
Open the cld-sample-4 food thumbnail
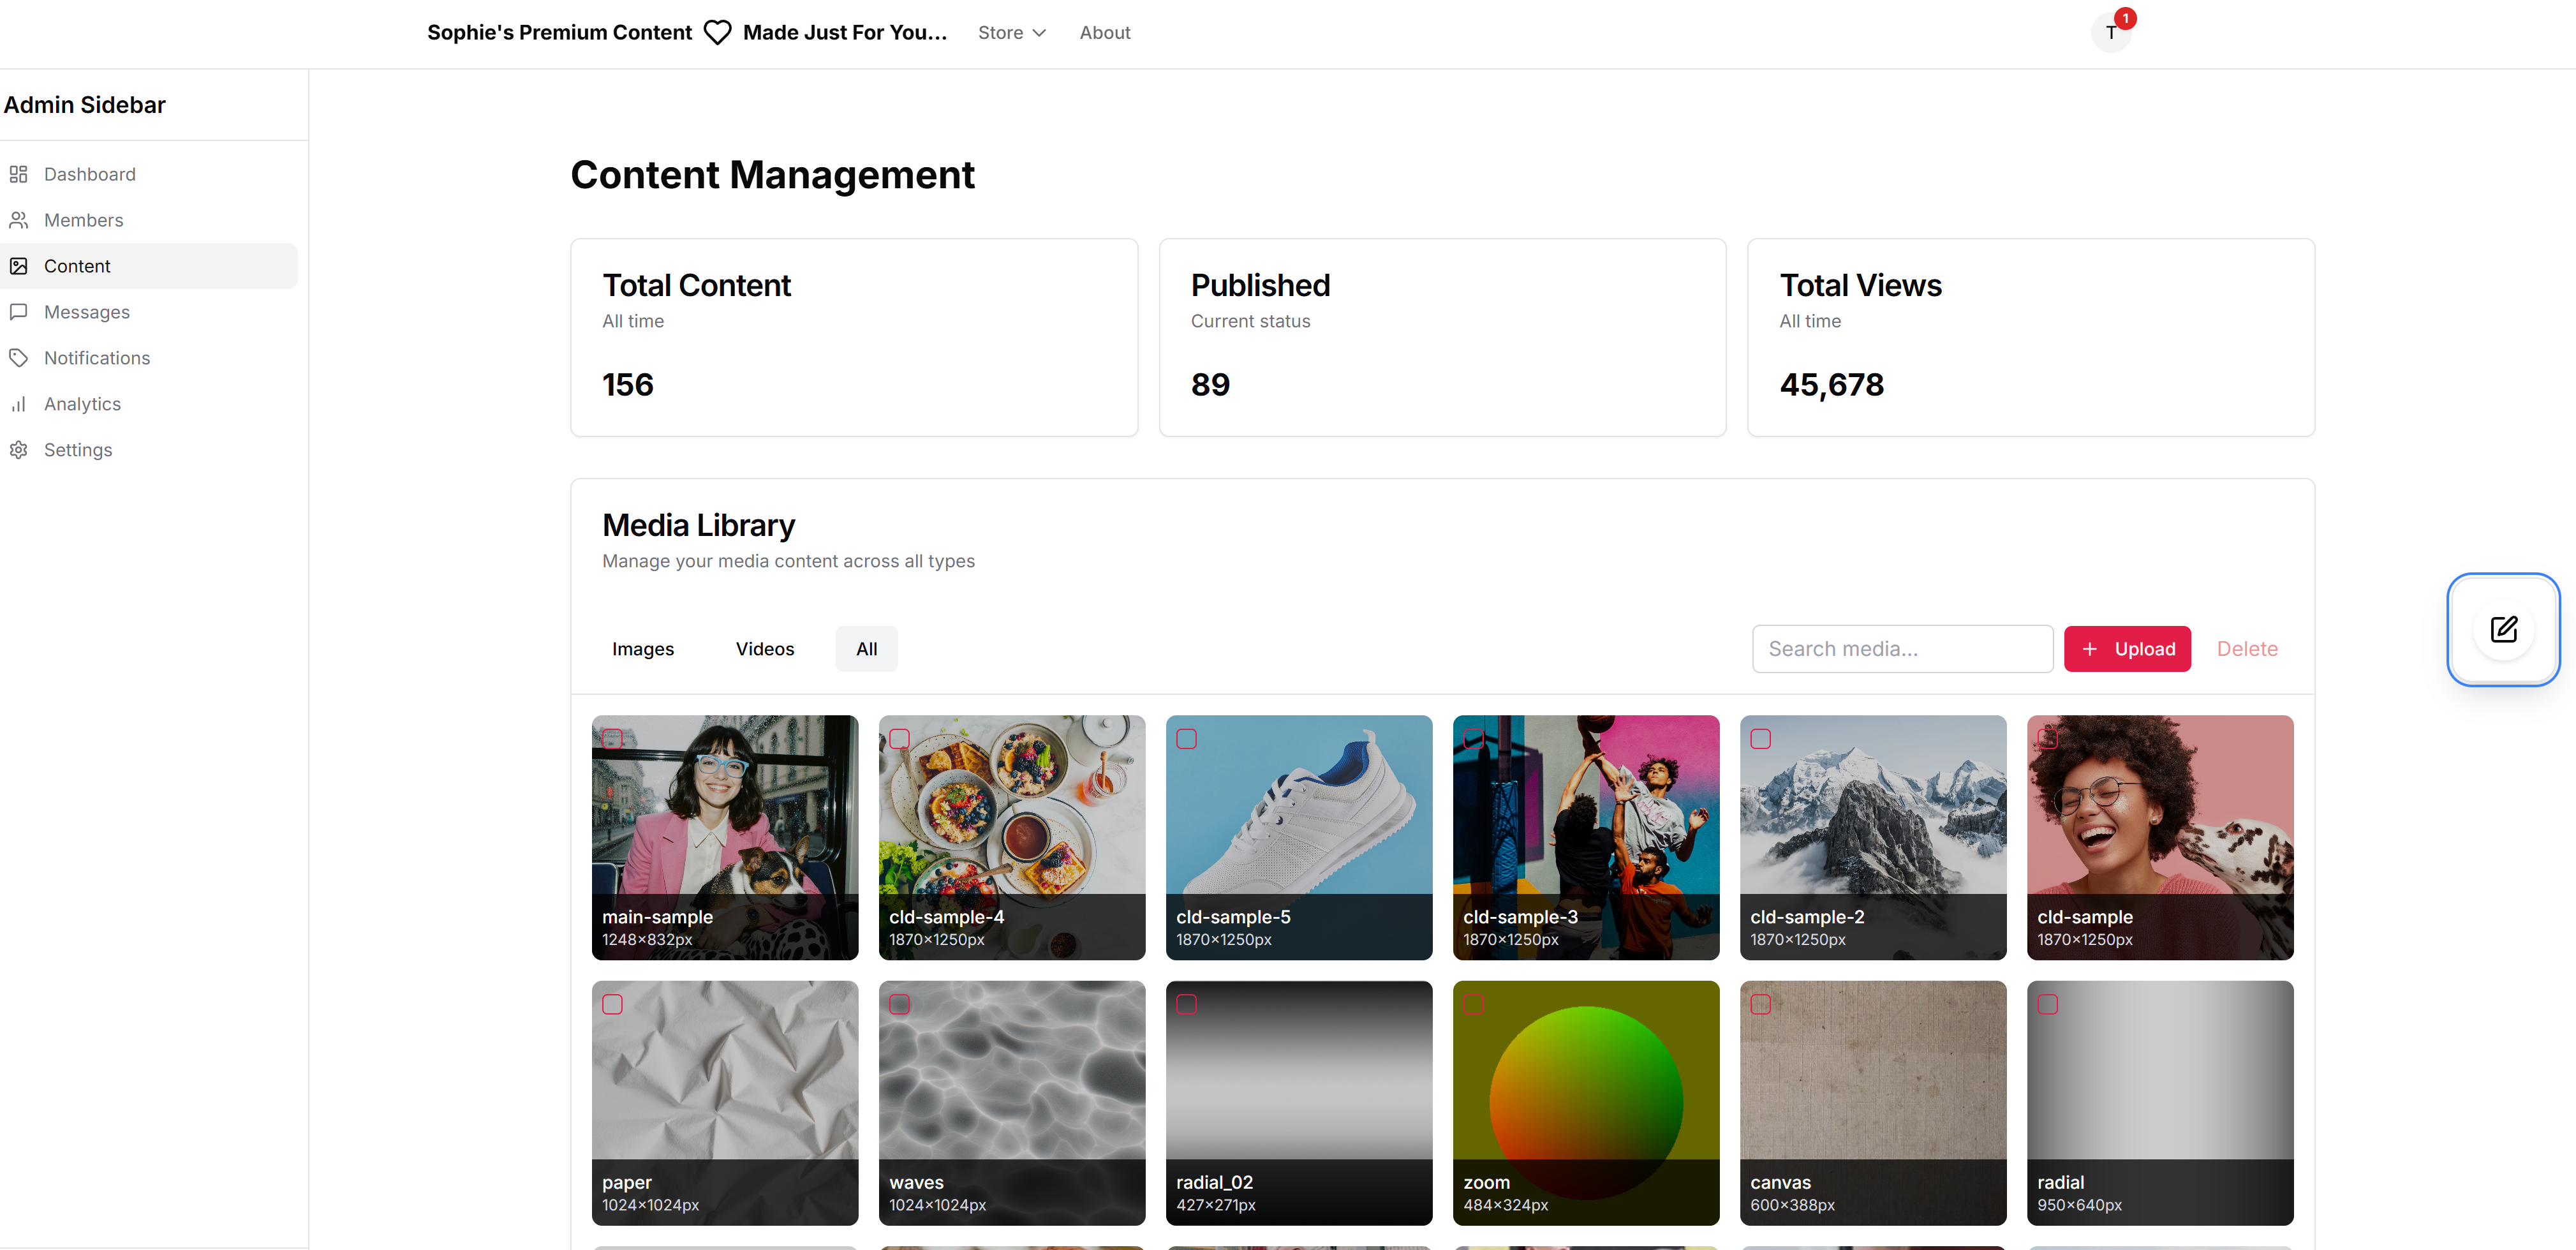point(1012,838)
